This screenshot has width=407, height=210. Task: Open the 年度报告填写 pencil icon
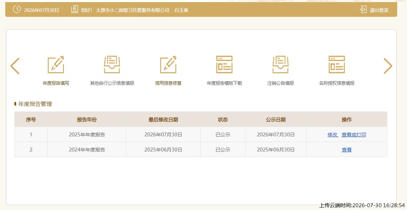[x=56, y=65]
